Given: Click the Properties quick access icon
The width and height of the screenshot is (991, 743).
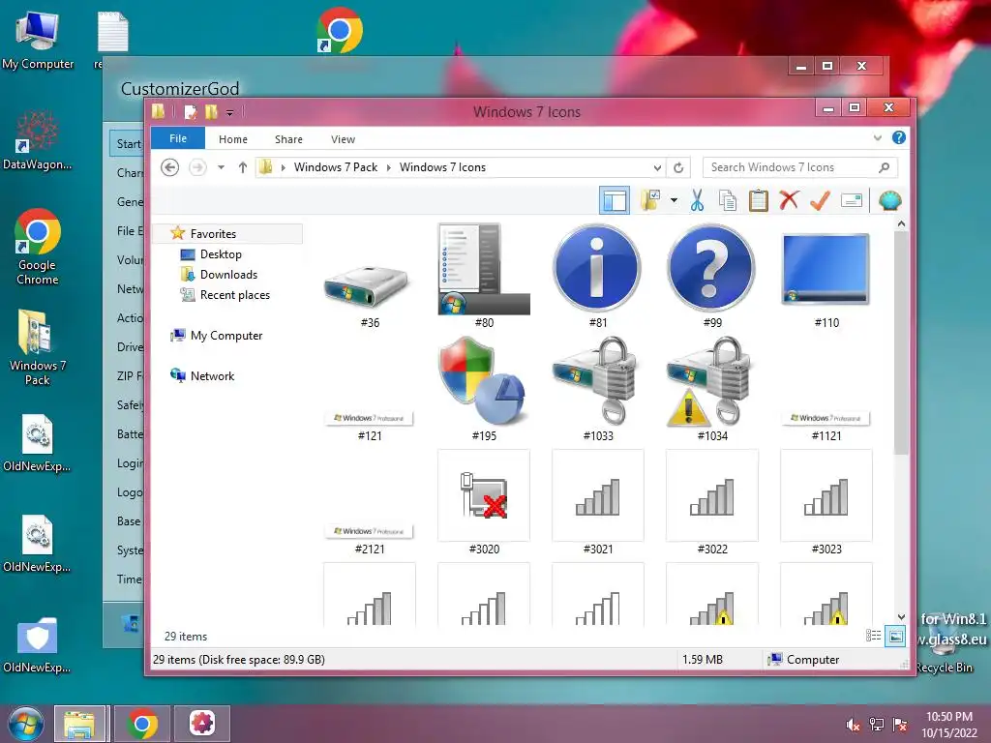Looking at the screenshot, I should [190, 112].
